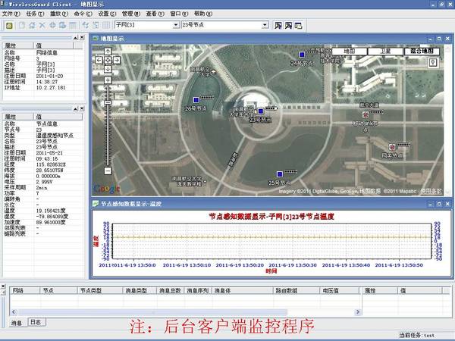
Task: Click the 节点类型 column header
Action: pyautogui.click(x=100, y=290)
